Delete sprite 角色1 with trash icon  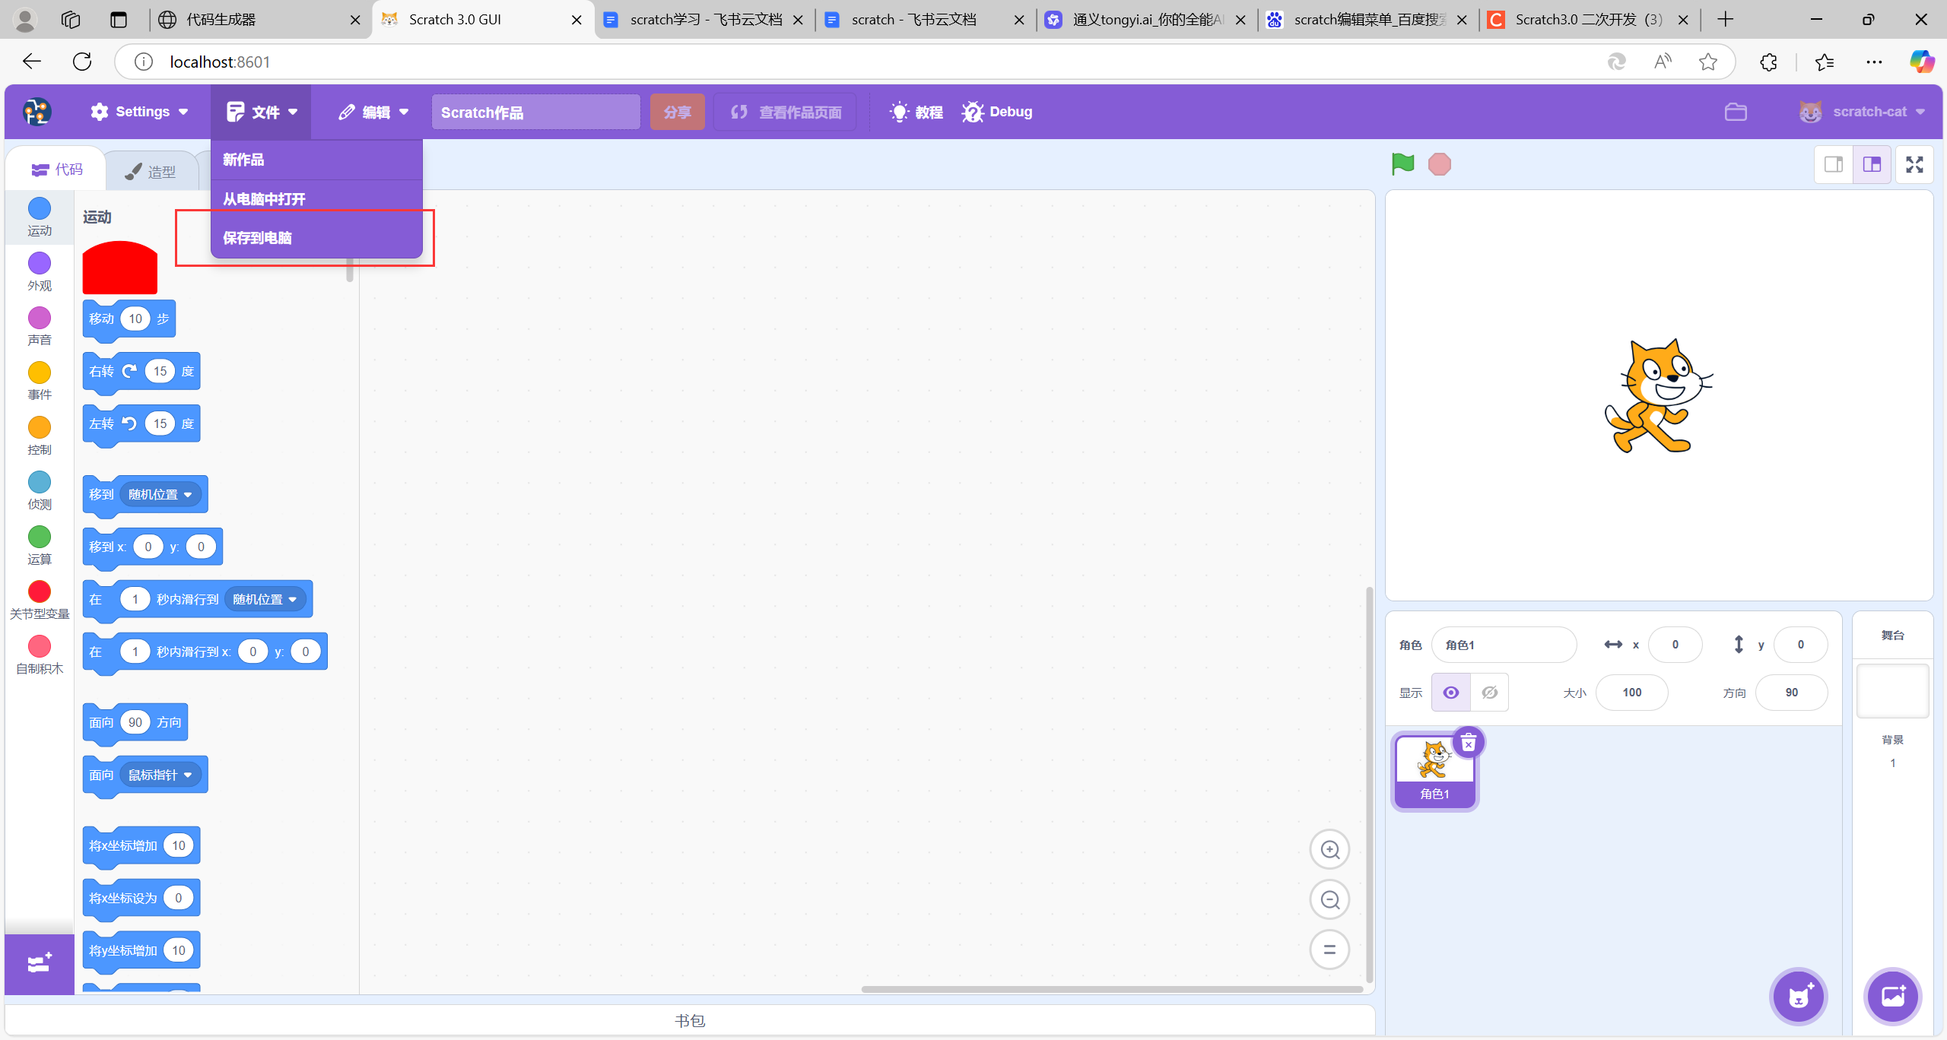pyautogui.click(x=1468, y=743)
